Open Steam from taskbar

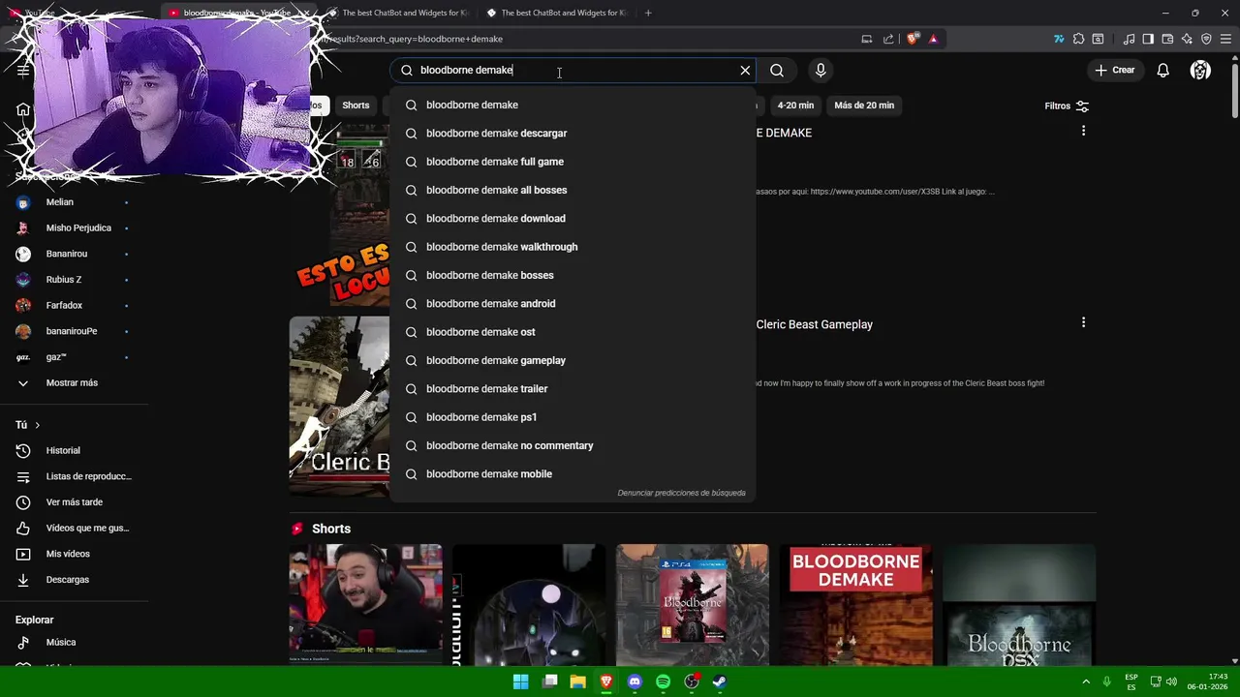coord(720,682)
